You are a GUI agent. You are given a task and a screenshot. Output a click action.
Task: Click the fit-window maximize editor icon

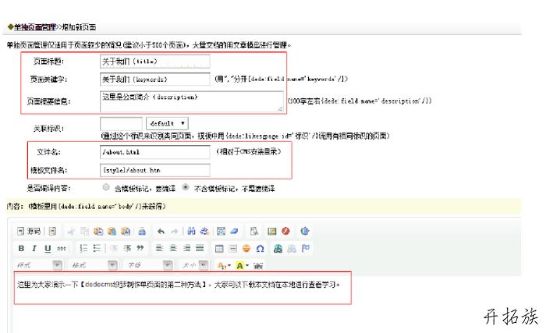pos(305,231)
